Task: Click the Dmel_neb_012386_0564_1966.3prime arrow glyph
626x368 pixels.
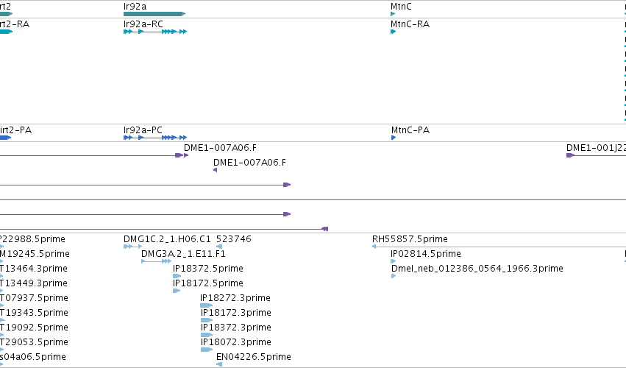Action: tap(394, 276)
